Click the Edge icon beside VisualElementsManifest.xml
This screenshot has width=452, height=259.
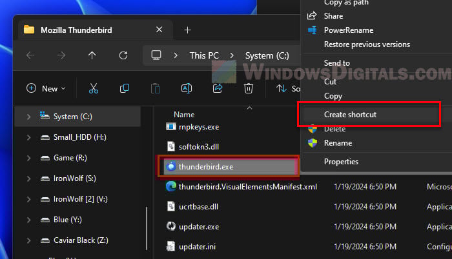tap(171, 186)
